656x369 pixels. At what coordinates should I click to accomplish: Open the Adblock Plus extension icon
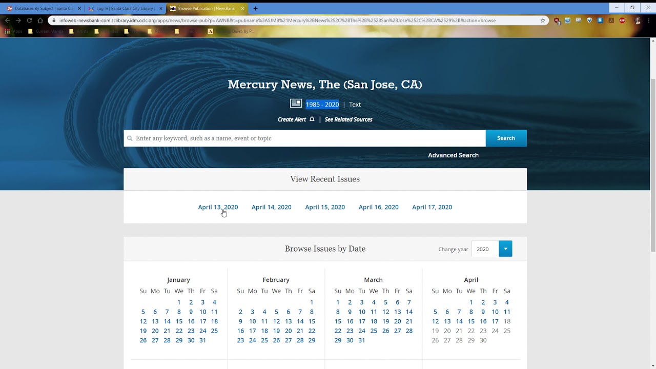point(622,20)
